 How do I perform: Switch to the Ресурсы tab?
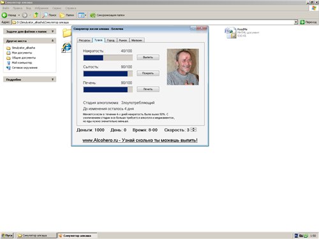click(x=84, y=40)
